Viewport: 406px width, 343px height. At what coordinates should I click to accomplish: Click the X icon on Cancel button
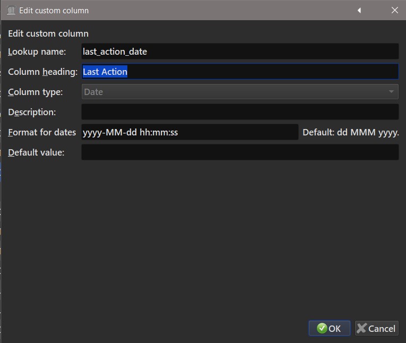point(362,328)
